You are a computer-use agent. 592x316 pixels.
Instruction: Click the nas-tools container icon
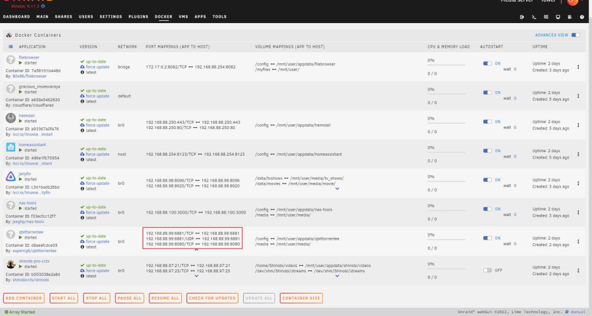click(x=11, y=205)
